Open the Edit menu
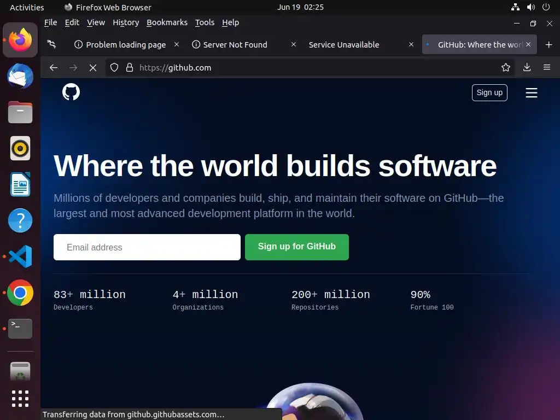Image resolution: width=560 pixels, height=420 pixels. coord(72,22)
